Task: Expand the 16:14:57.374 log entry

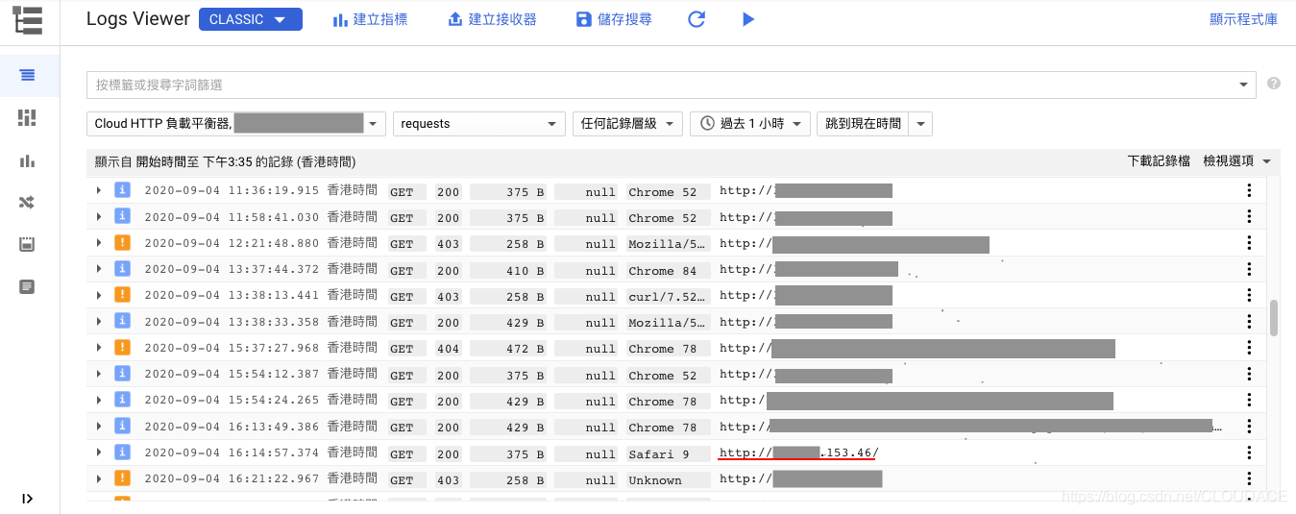Action: click(x=98, y=453)
